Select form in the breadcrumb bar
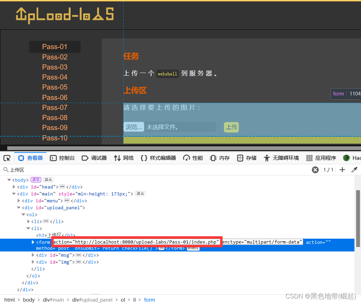The image size is (361, 303). tap(150, 300)
